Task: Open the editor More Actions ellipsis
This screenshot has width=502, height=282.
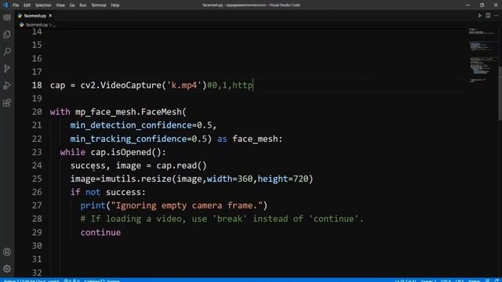Action: [496, 16]
